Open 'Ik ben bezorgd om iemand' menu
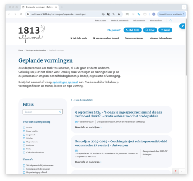Image resolution: width=193 pixels, height=181 pixels. [106, 38]
